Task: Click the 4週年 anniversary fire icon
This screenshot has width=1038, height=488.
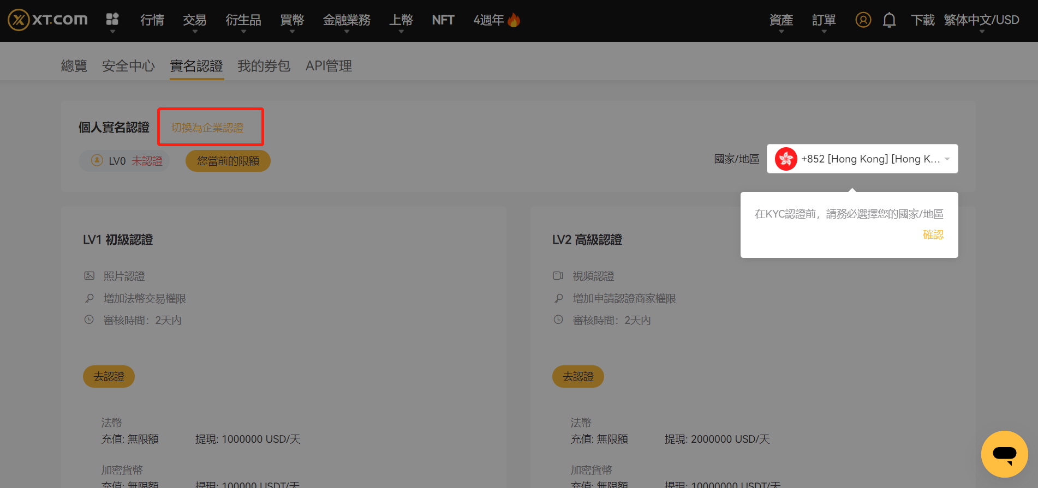Action: click(514, 20)
